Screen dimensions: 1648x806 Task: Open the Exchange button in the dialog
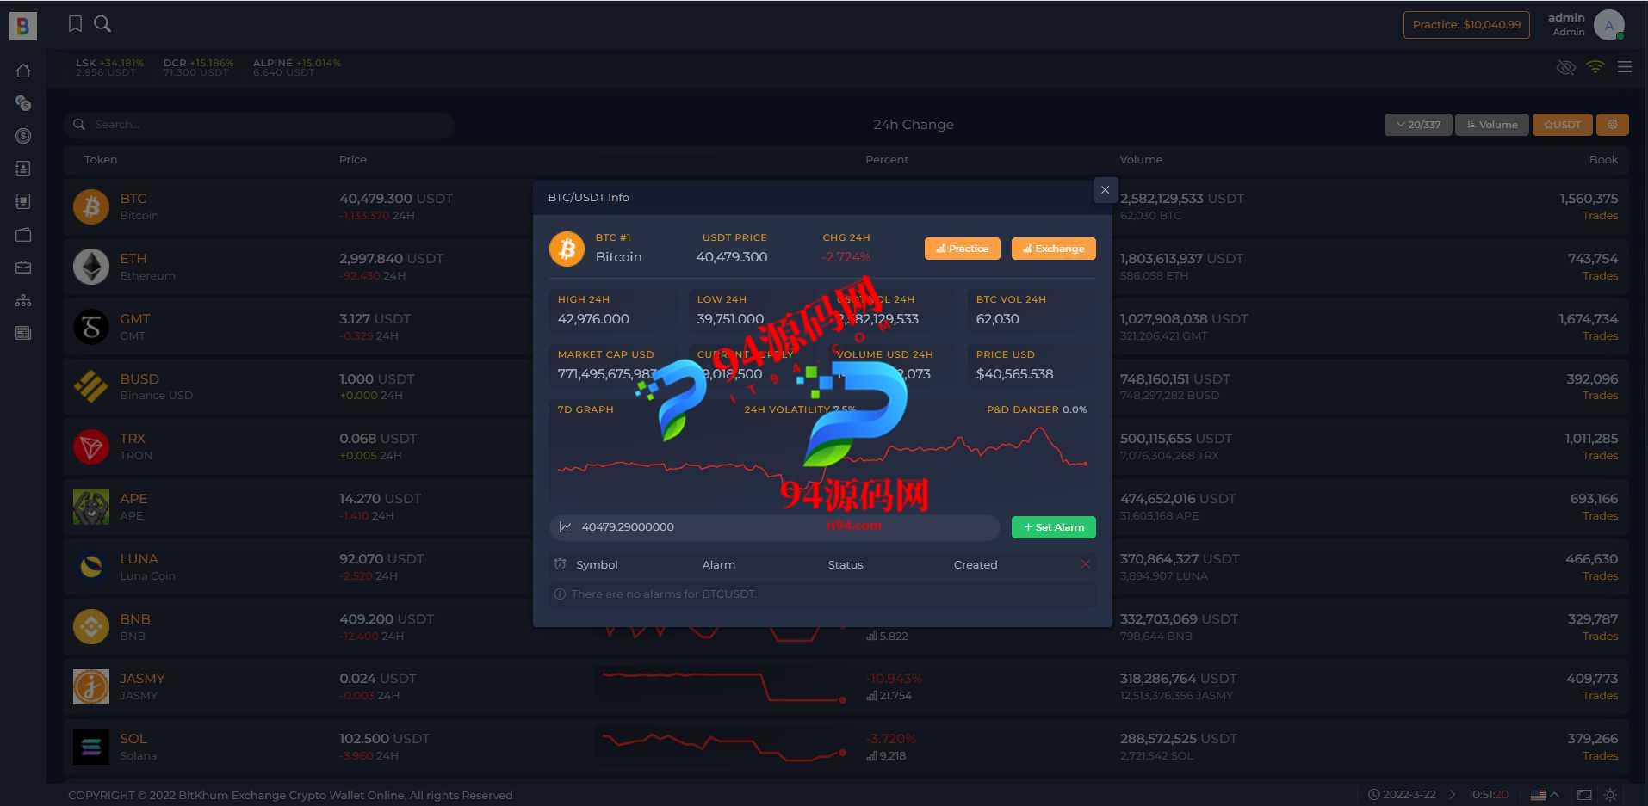click(1054, 249)
